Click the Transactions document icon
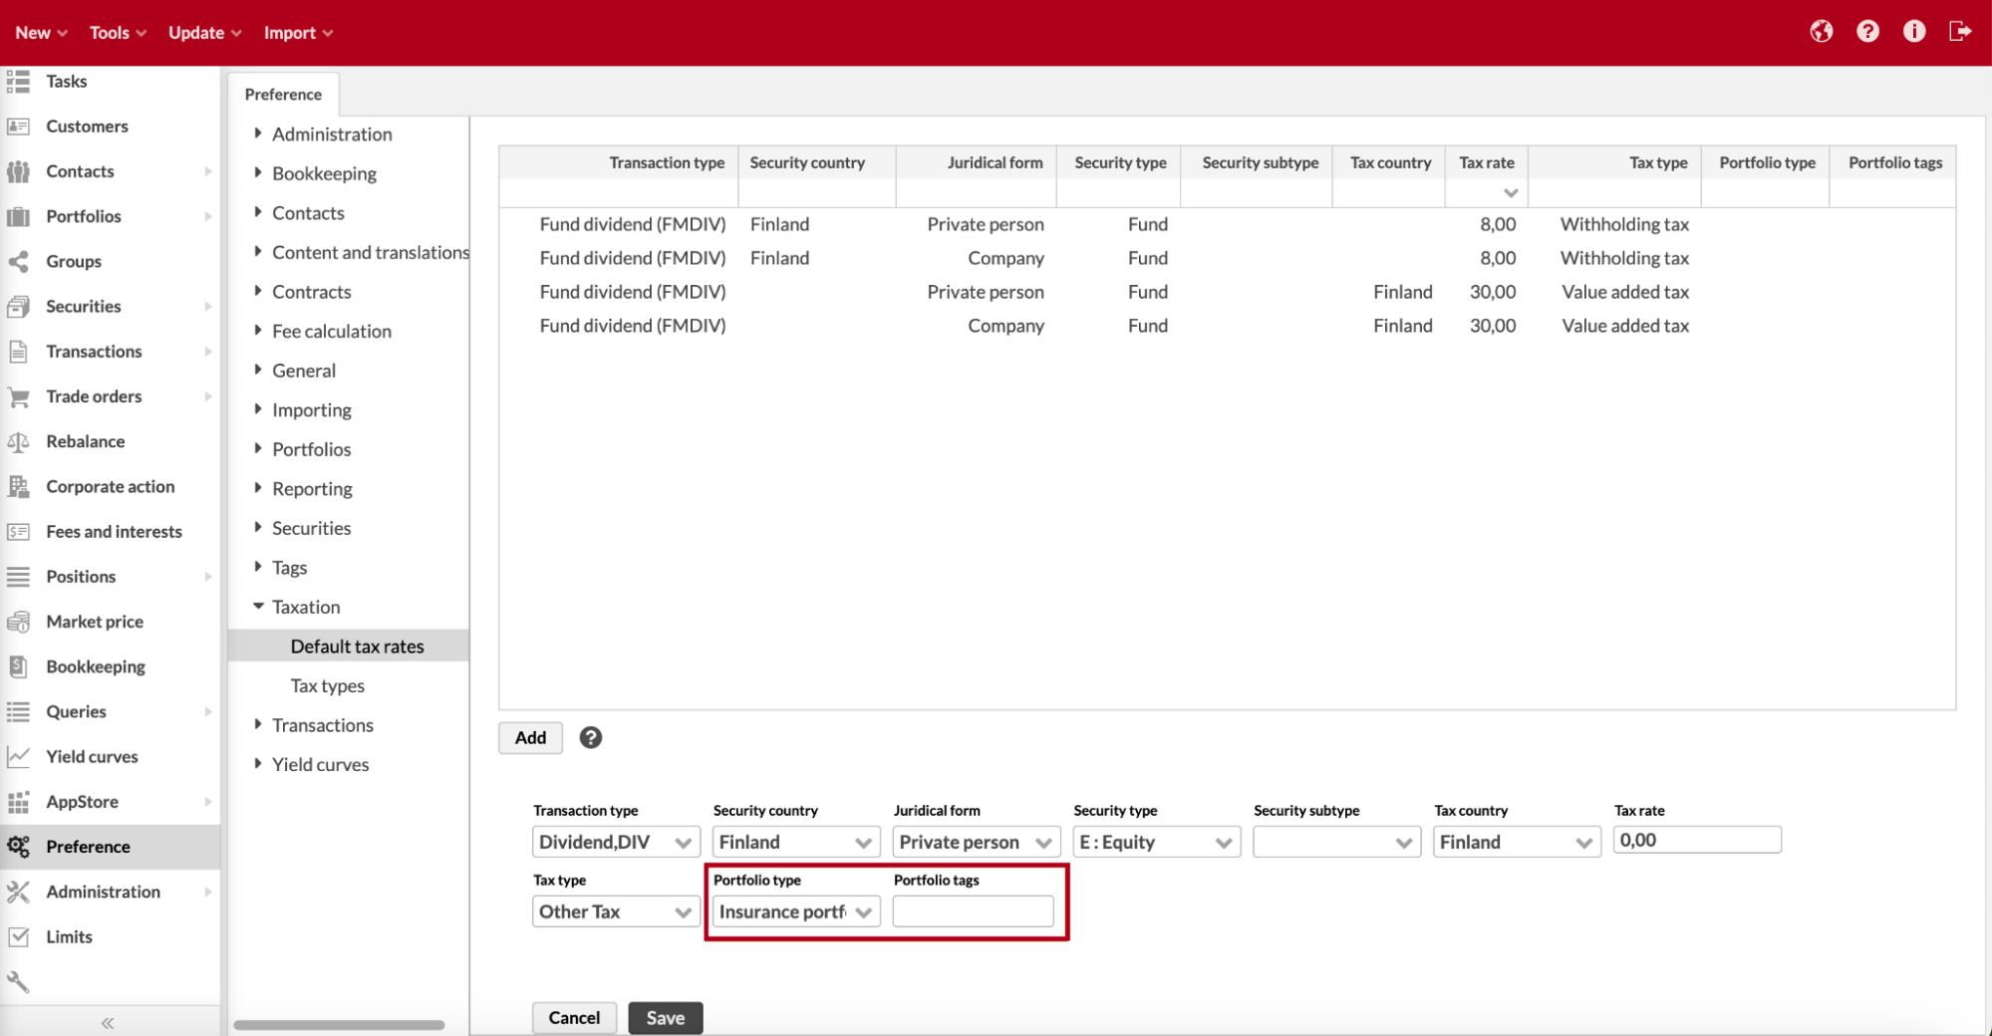This screenshot has height=1036, width=1992. click(18, 352)
